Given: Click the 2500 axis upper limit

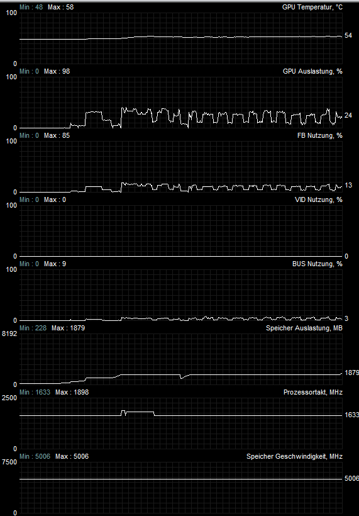Looking at the screenshot, I should [x=9, y=398].
